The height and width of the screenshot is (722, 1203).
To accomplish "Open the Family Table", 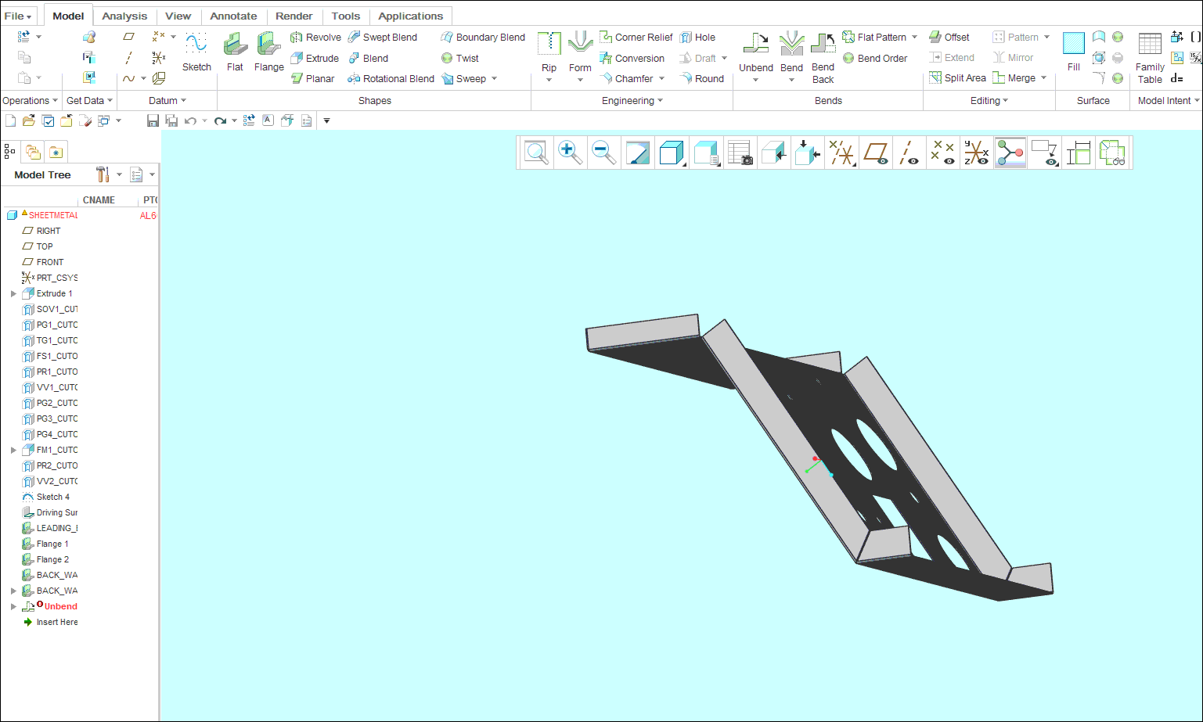I will [1150, 58].
